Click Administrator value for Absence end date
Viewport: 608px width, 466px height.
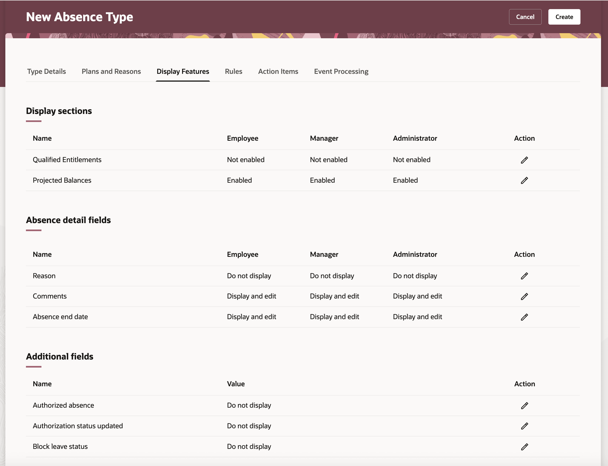click(417, 317)
